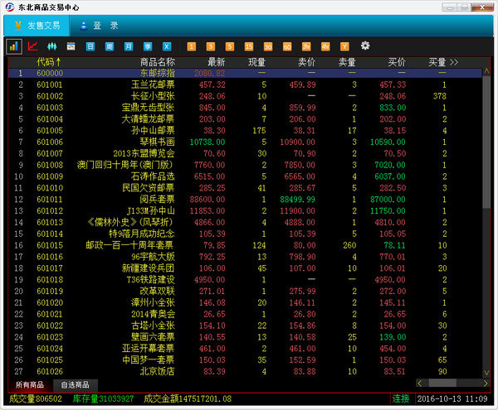Select the quarterly (季) period icon
The height and width of the screenshot is (410, 498).
click(148, 46)
